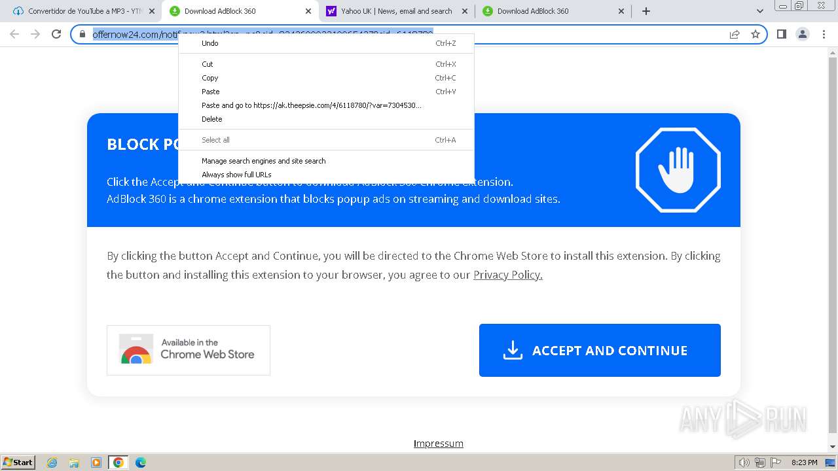The image size is (838, 471).
Task: Open Chrome from the taskbar
Action: [x=118, y=462]
